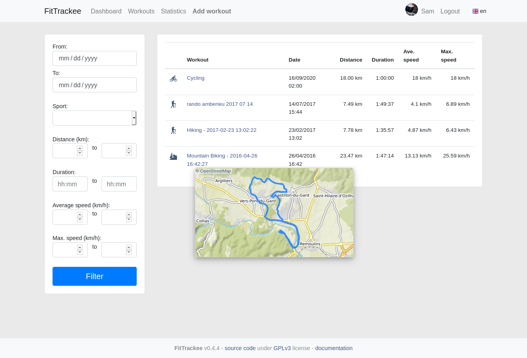Open the Statistics page from navbar
Image resolution: width=527 pixels, height=358 pixels.
(173, 11)
